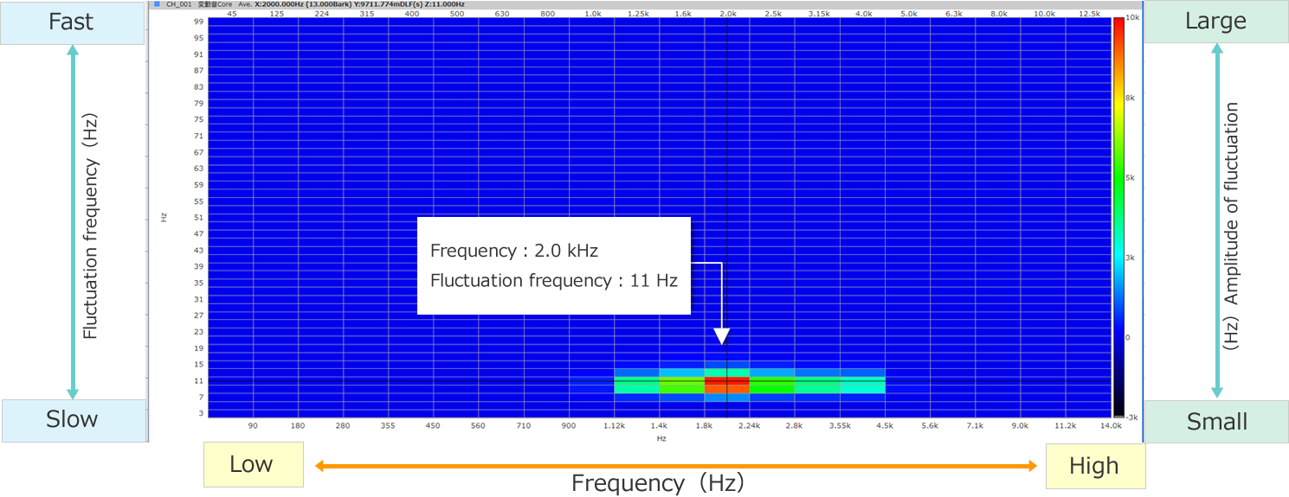
Task: Click the annotation box showing Frequency 2.0 kHz
Action: pyautogui.click(x=554, y=265)
